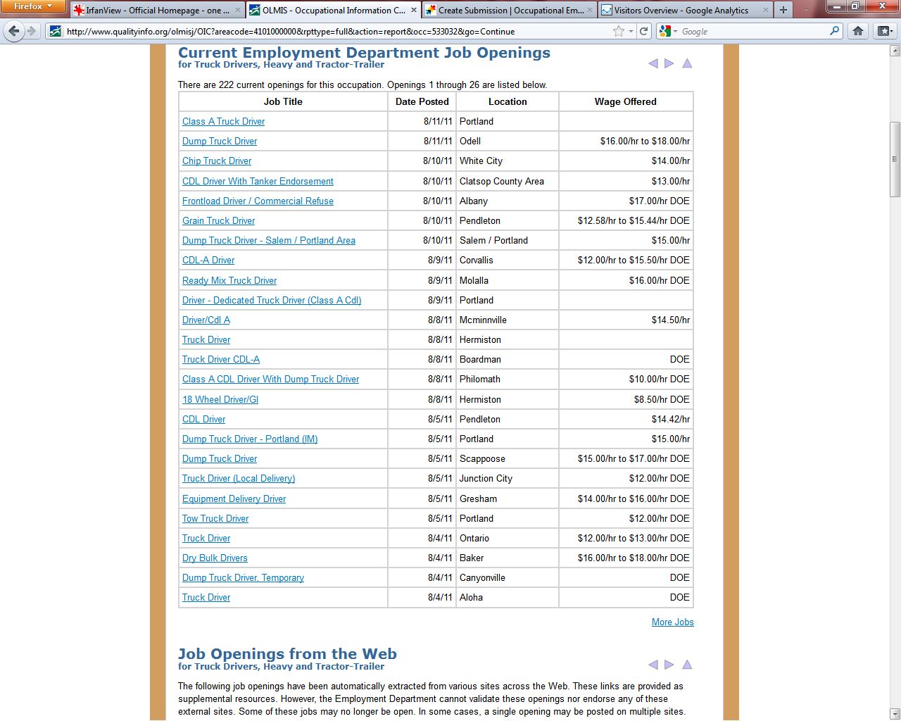Click next section arrow beside Job Openings from the Web

pyautogui.click(x=669, y=665)
